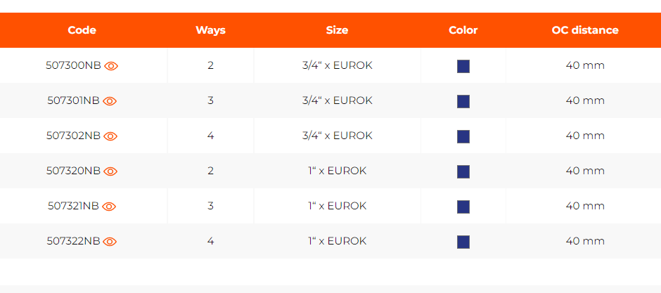This screenshot has height=293, width=661.
Task: Select the Size column header
Action: pos(337,30)
